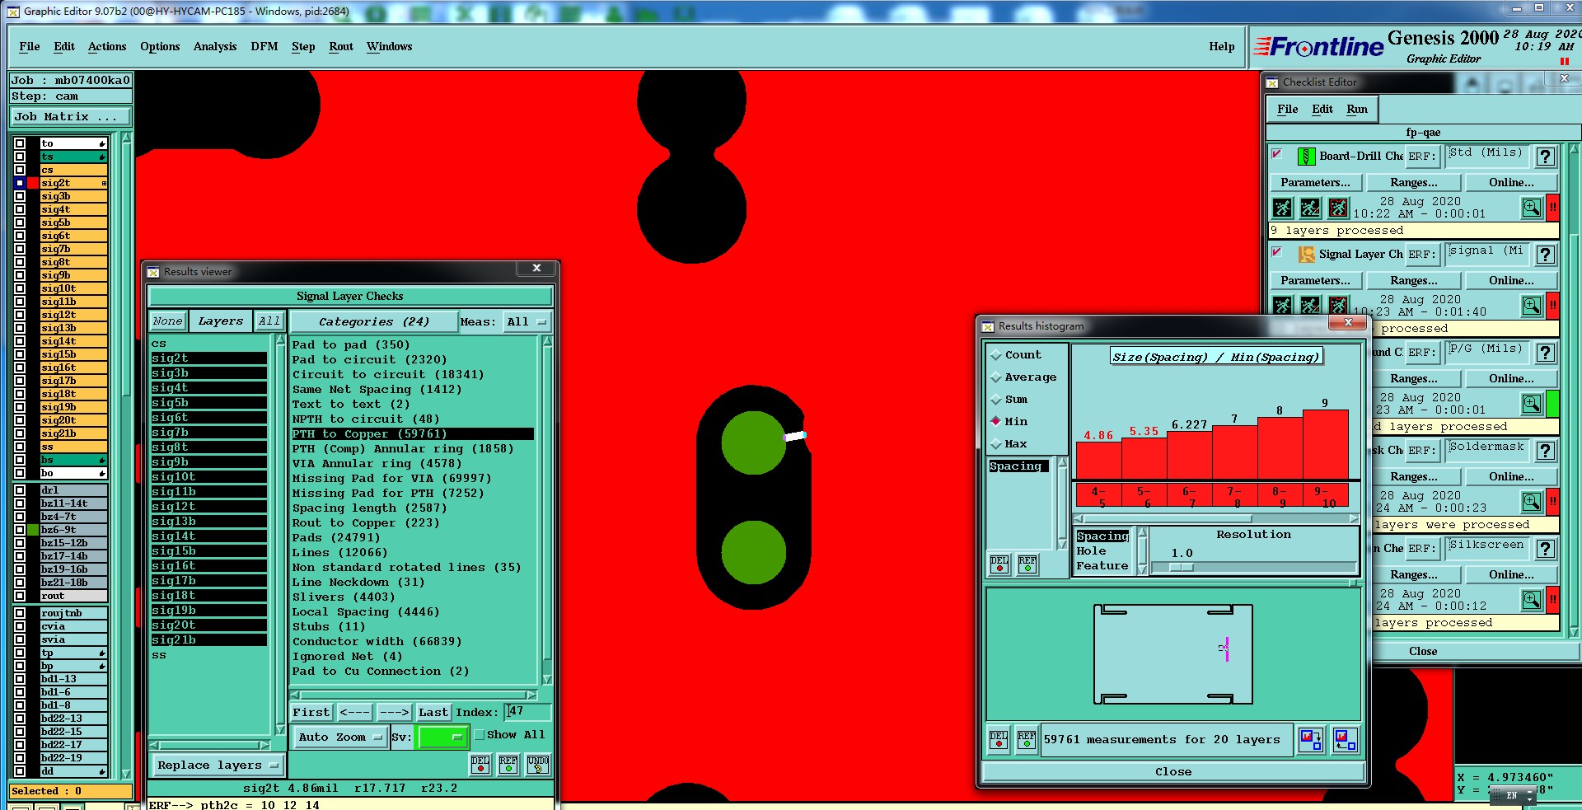Click the last histogram import icon beside measurements
The image size is (1582, 810).
click(1345, 740)
